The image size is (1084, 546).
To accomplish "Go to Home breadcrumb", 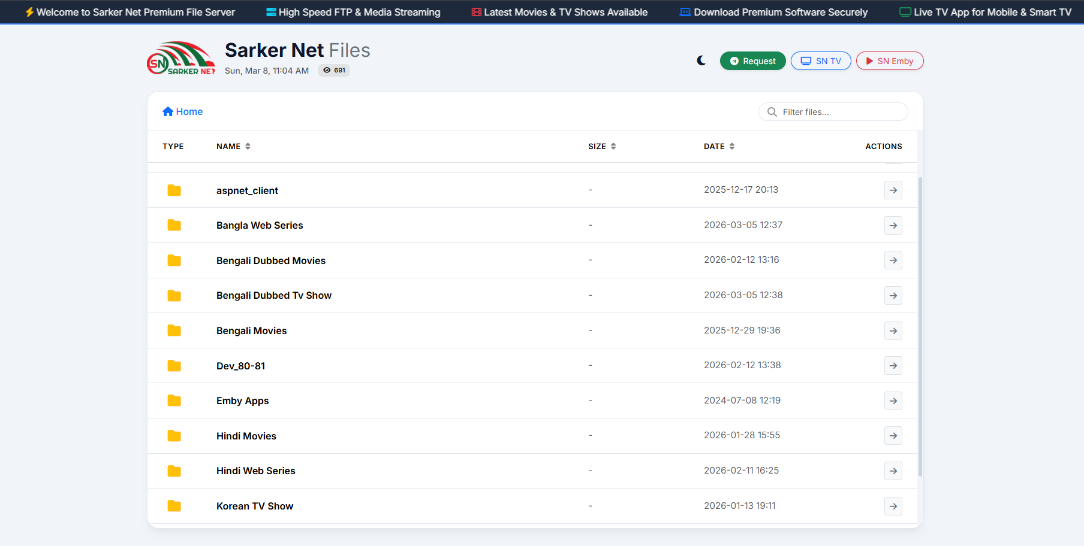I will click(183, 111).
